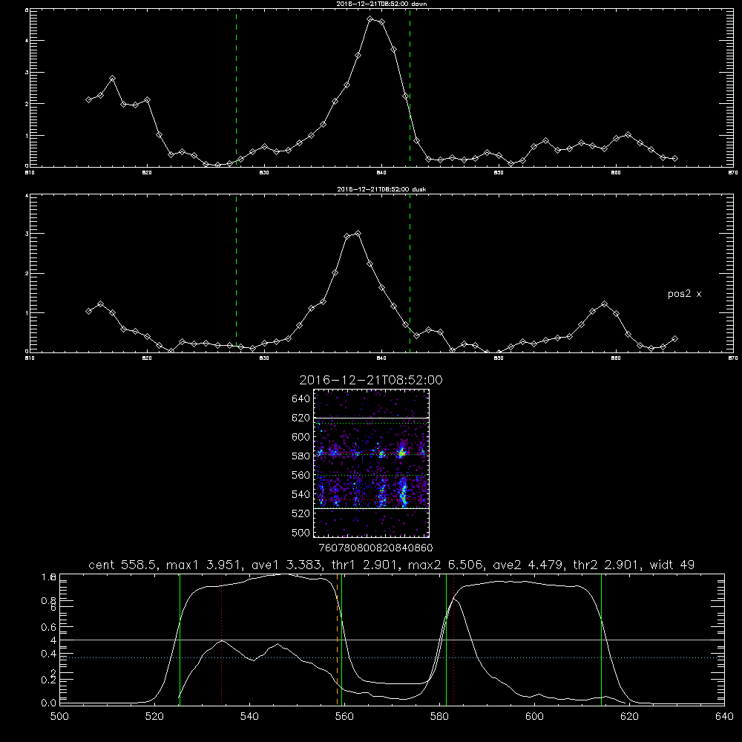Select the green vertical line near 614 in bottom plot

(602, 640)
